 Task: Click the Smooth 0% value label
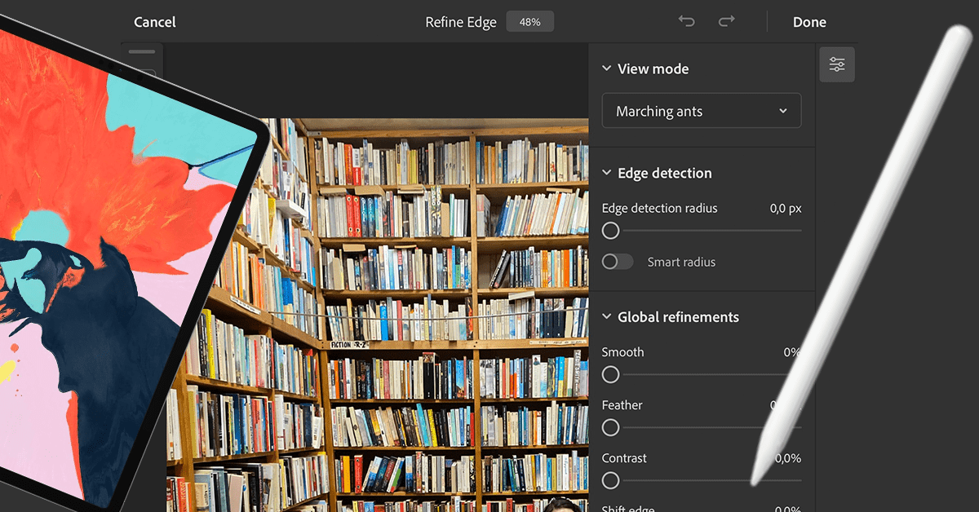click(790, 351)
